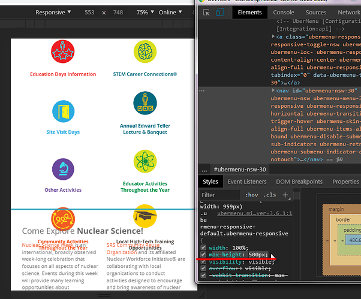Click the Site Visit Days door icon
The image size is (361, 299).
(x=63, y=111)
